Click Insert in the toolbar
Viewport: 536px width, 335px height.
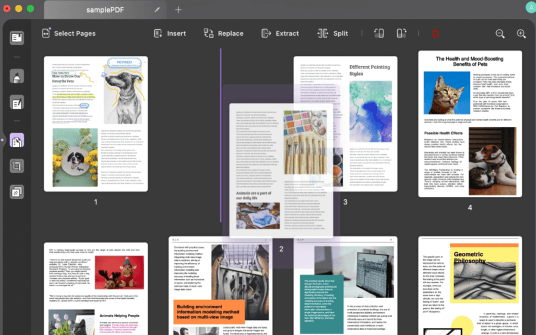(x=170, y=33)
